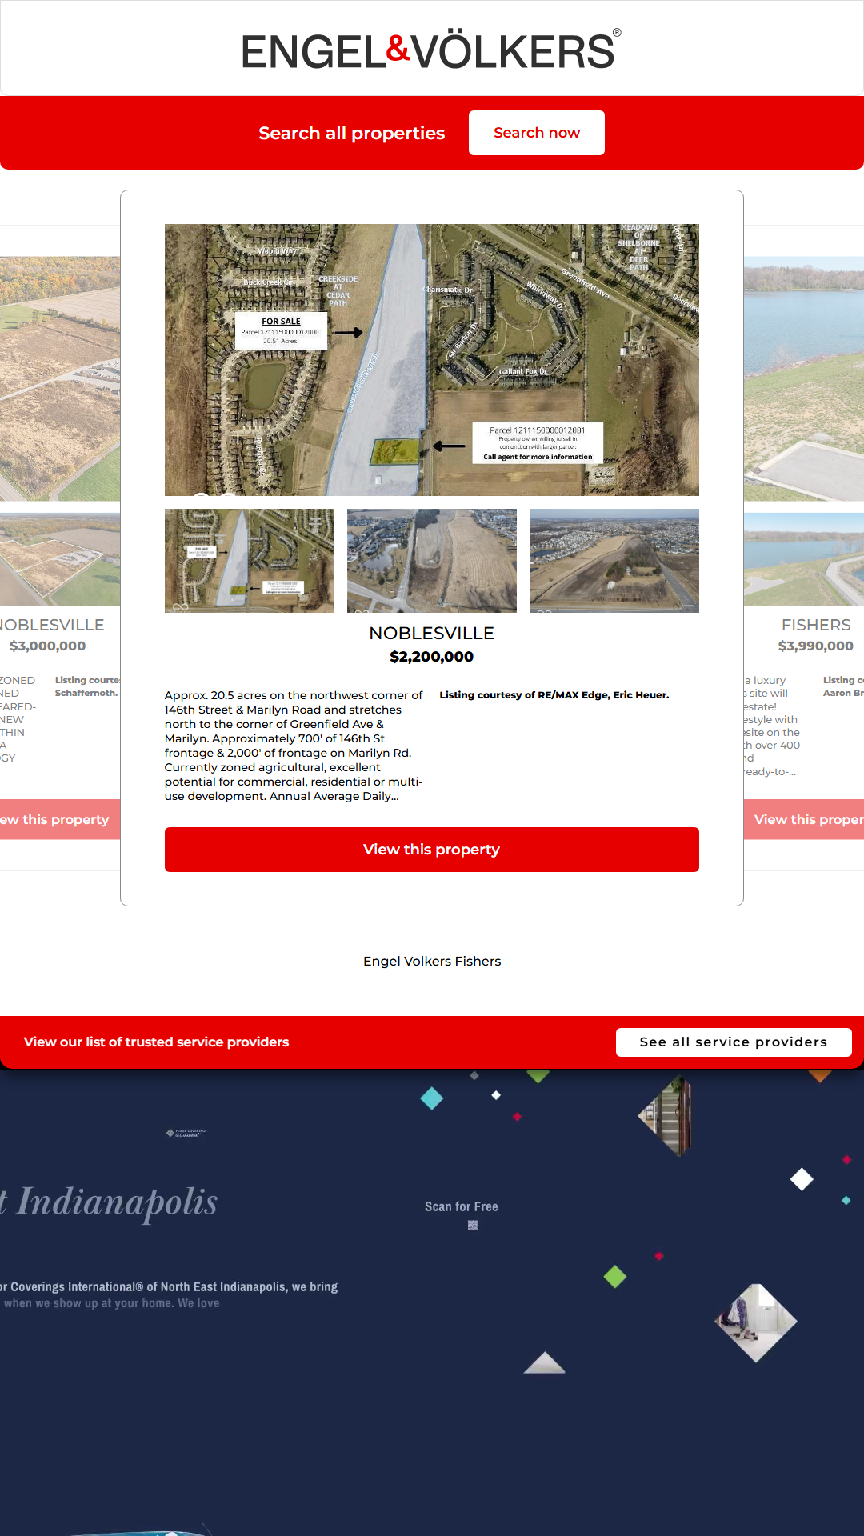Viewport: 864px width, 1536px height.
Task: Select the middle aerial field thumbnail
Action: (432, 561)
